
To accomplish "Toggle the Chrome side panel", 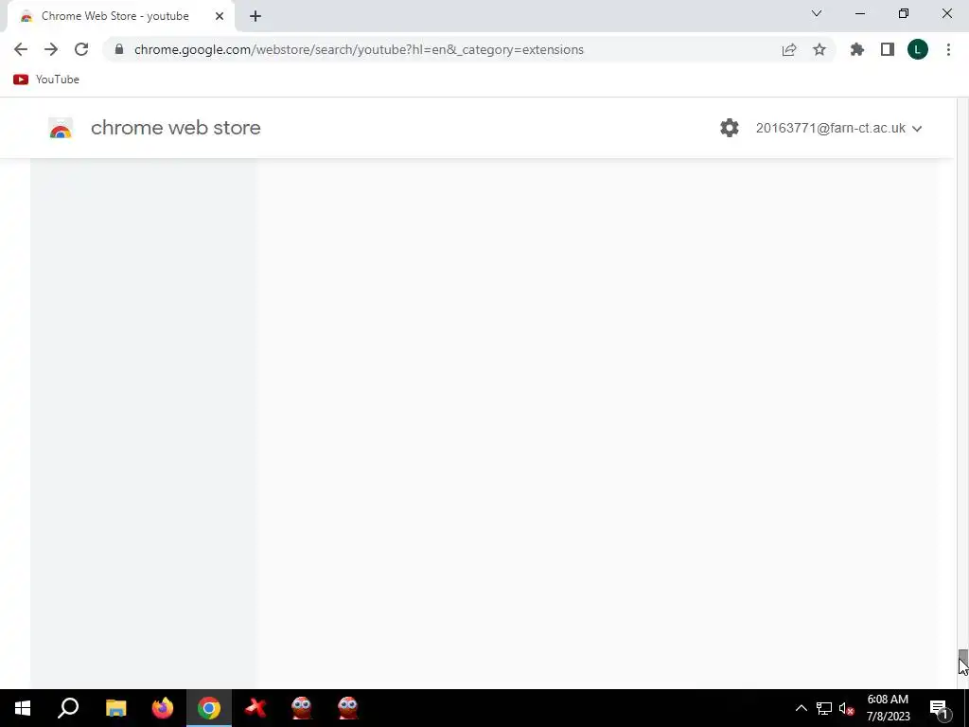I will 888,49.
